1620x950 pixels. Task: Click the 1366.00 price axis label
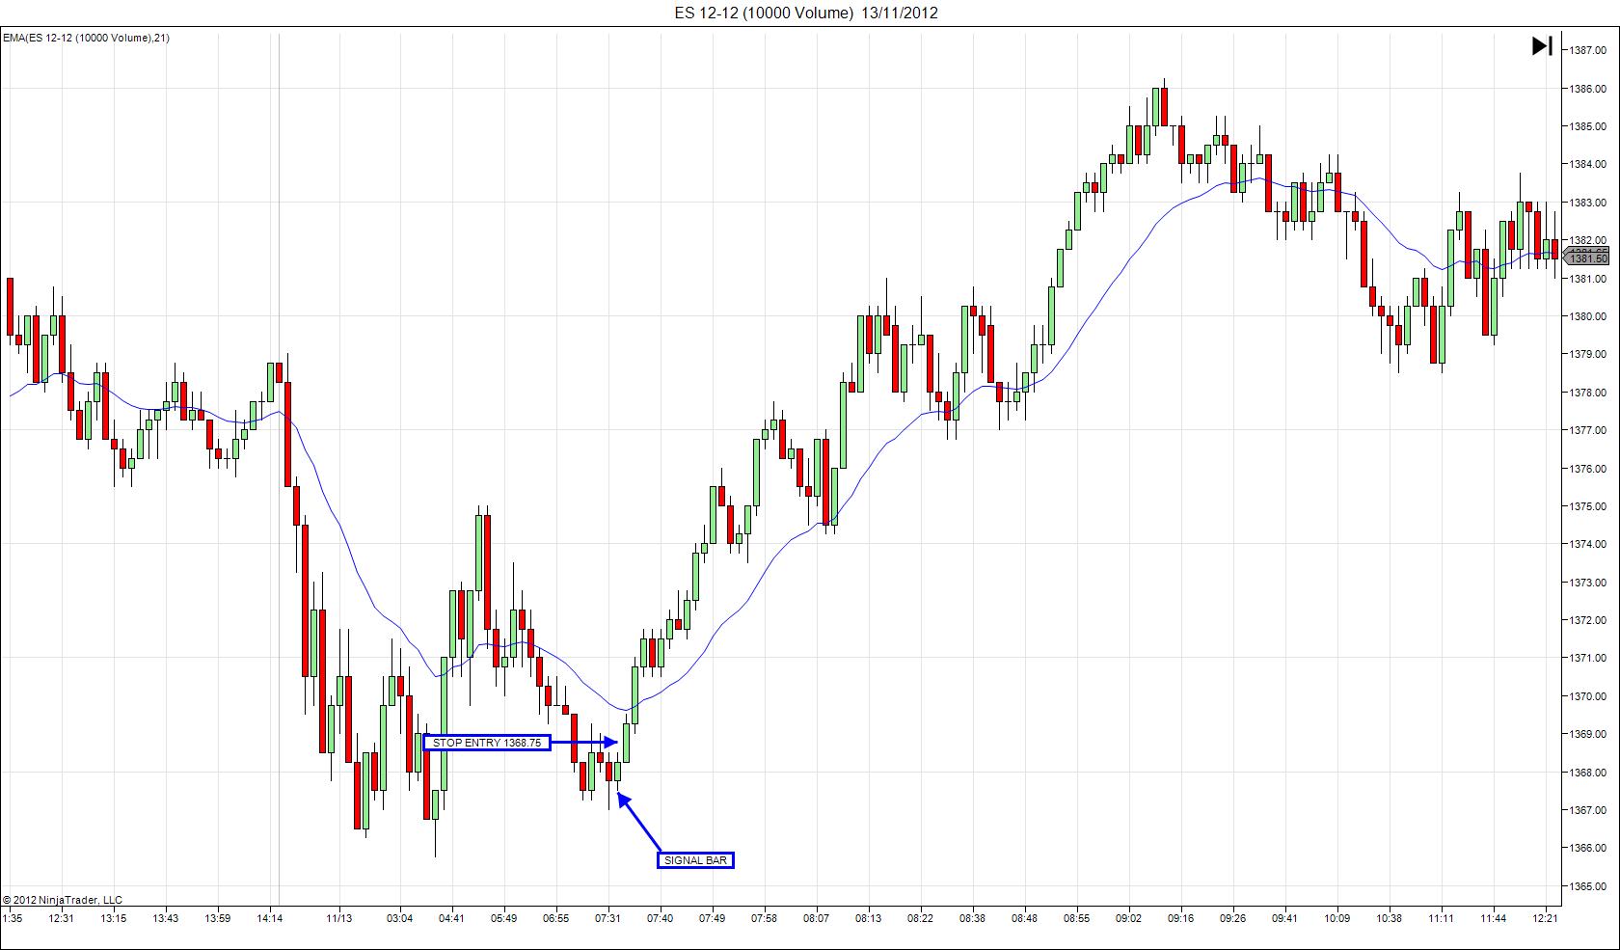pos(1587,848)
